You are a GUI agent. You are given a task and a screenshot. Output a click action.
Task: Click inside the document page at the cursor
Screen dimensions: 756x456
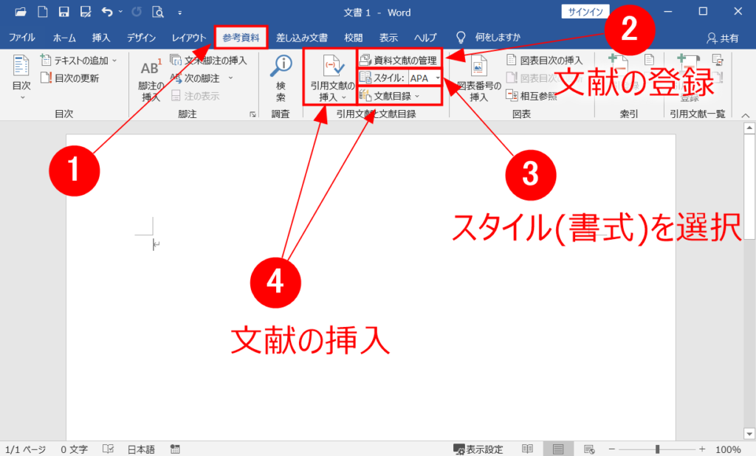click(x=155, y=244)
